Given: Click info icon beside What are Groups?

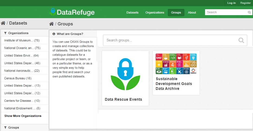Looking at the screenshot, I should (x=54, y=34).
